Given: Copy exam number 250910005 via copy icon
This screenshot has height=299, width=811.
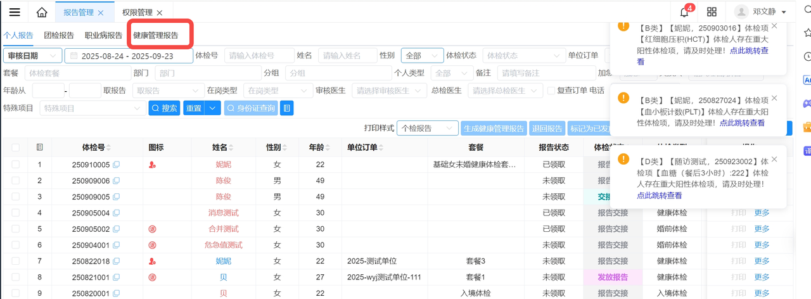Looking at the screenshot, I should coord(116,165).
